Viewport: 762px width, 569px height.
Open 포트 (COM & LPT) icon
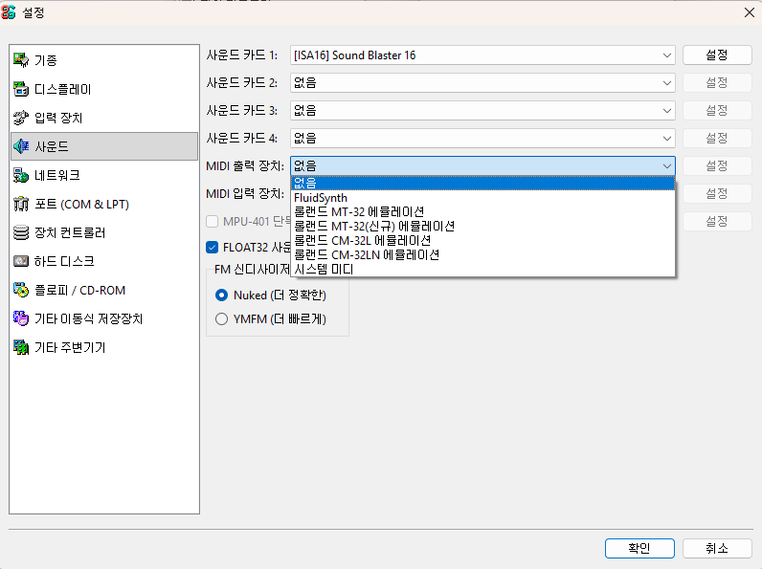click(x=21, y=205)
